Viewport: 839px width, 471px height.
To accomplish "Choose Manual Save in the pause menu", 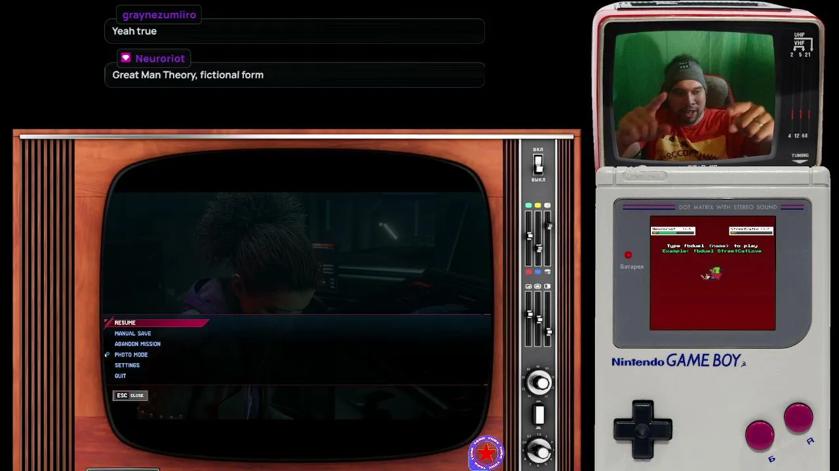I will point(132,334).
